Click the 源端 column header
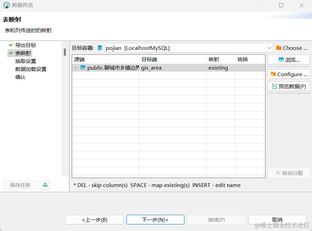This screenshot has width=312, height=231. pos(105,60)
